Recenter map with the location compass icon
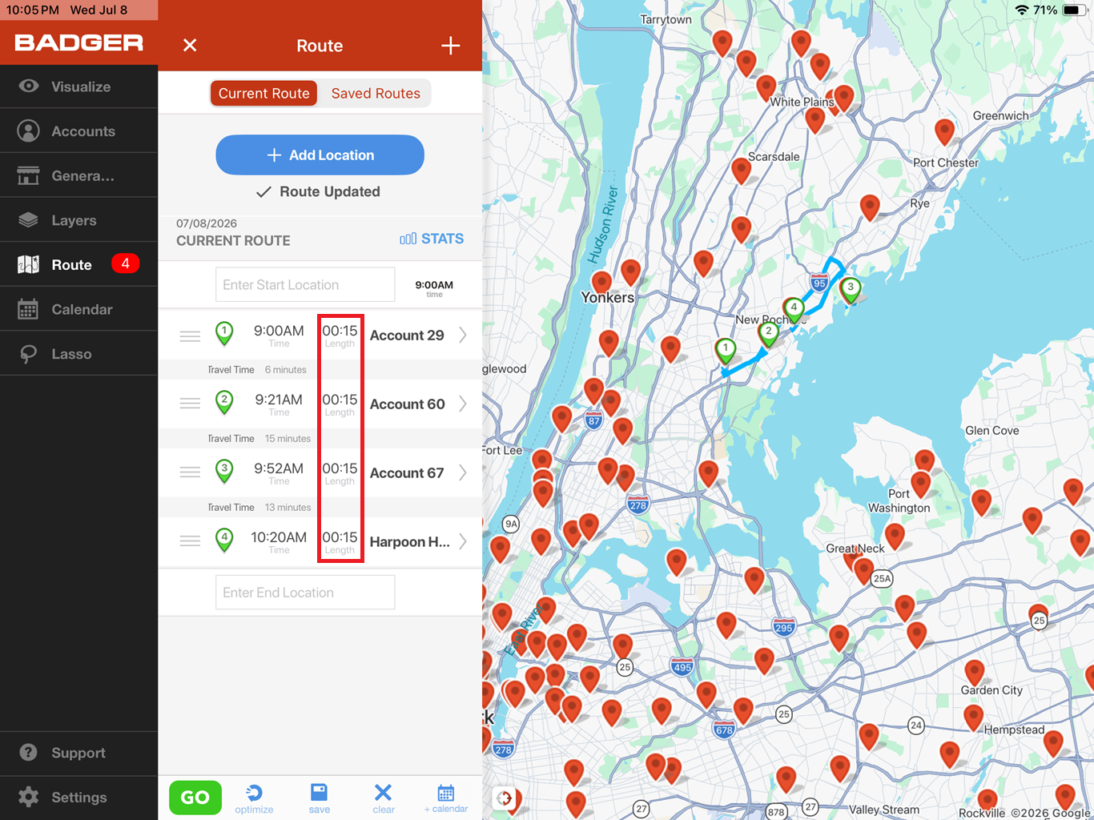 505,798
